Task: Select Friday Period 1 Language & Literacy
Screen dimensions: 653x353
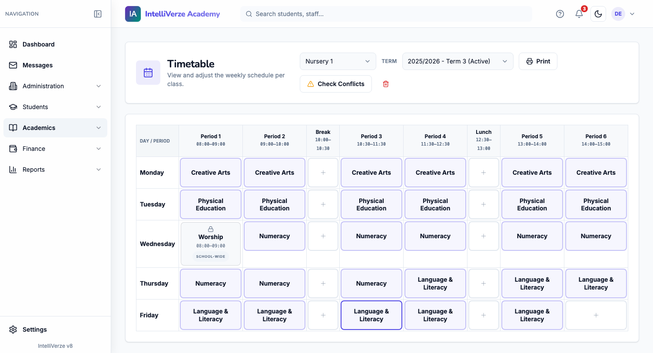Action: click(x=211, y=315)
